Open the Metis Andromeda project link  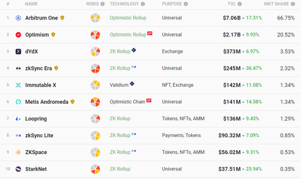click(47, 102)
